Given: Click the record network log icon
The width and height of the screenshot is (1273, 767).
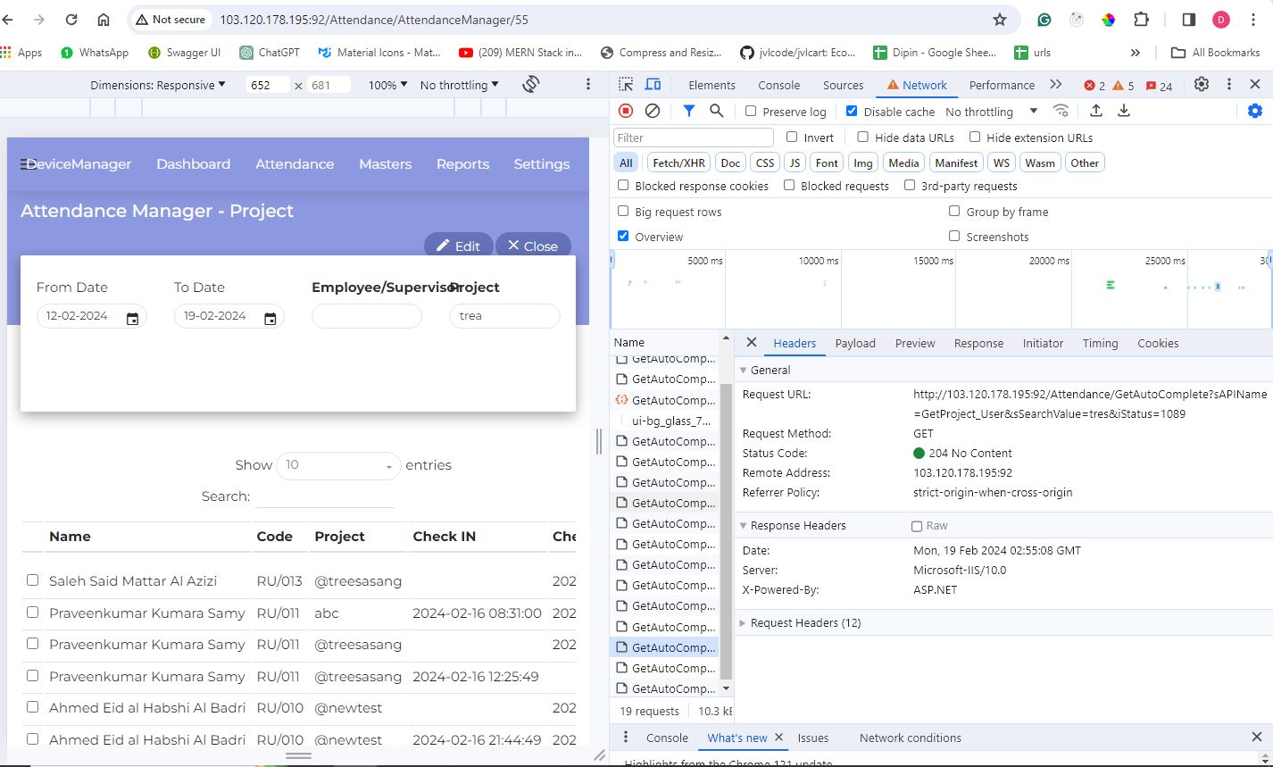Looking at the screenshot, I should click(626, 111).
